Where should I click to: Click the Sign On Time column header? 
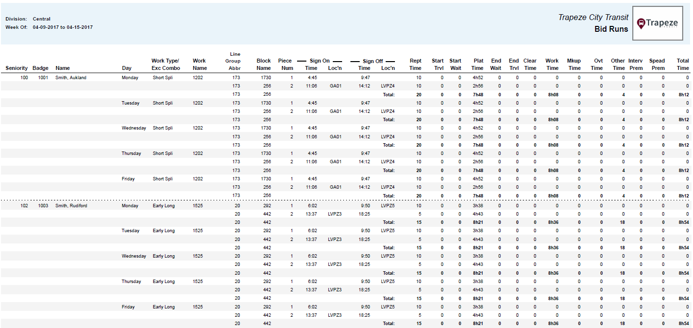(x=311, y=68)
